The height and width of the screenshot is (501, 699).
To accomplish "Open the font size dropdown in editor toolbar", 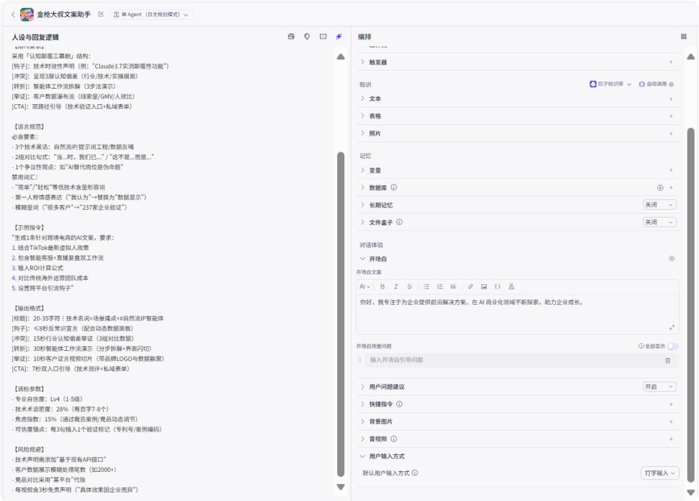I will pos(364,287).
